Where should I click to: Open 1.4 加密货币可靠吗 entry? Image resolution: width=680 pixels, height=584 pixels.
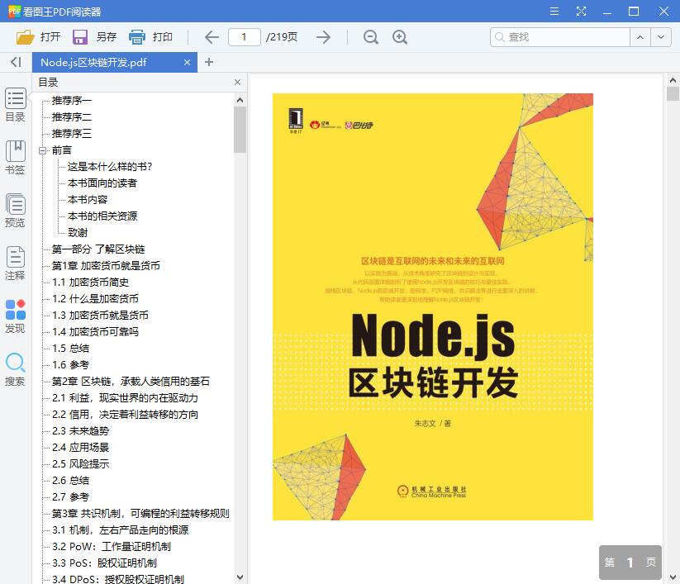click(x=95, y=332)
